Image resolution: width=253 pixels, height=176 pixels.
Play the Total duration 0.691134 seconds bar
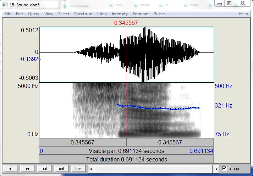point(126,159)
